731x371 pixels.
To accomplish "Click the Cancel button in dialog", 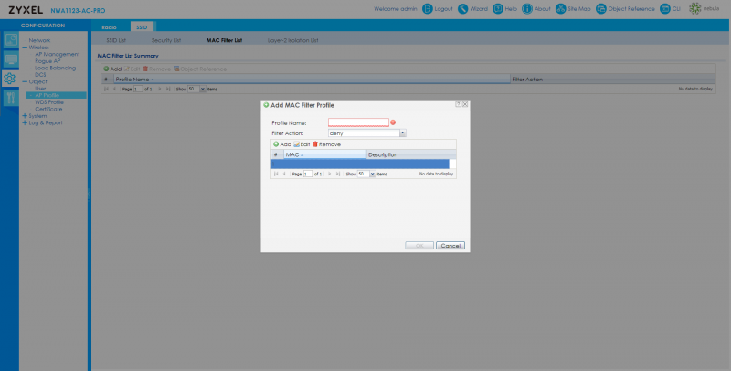I will [x=450, y=246].
